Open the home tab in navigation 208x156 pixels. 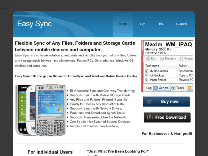123,24
